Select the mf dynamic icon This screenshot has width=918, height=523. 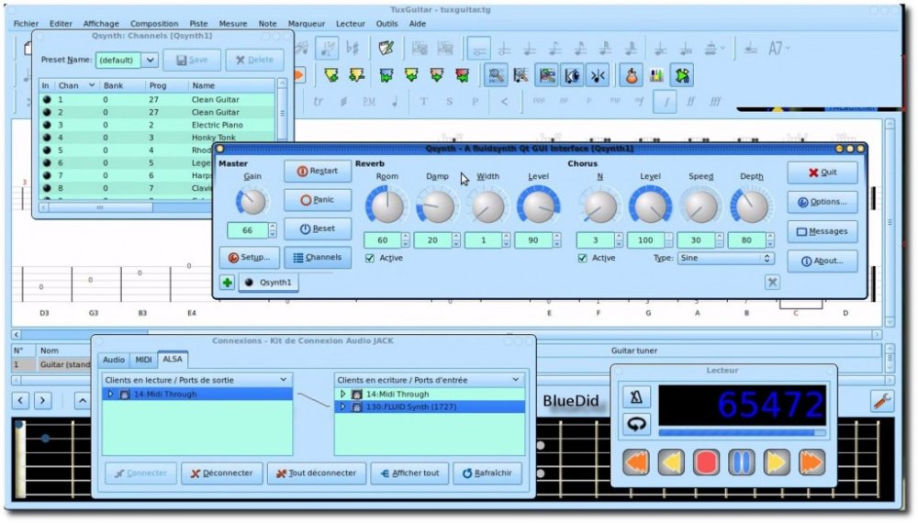click(x=639, y=101)
